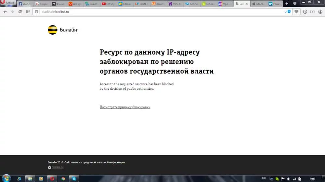Open 'Посмотреть причину блокировки' link
This screenshot has width=325, height=182.
click(125, 107)
